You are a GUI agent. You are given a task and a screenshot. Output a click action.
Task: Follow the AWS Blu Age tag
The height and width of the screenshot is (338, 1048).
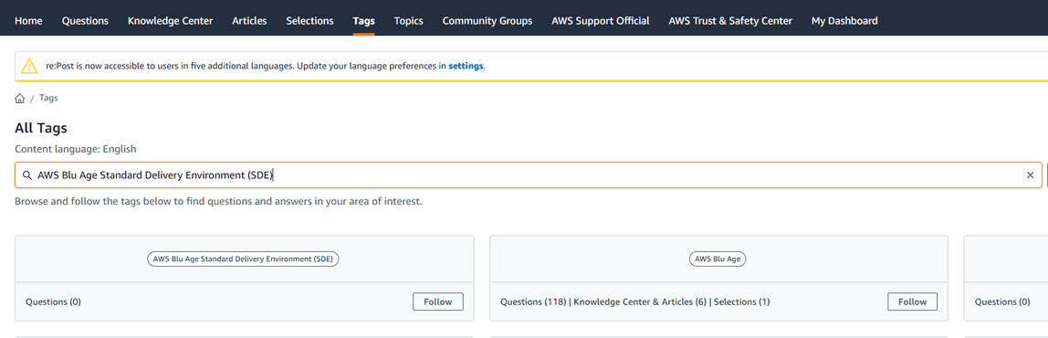(912, 301)
